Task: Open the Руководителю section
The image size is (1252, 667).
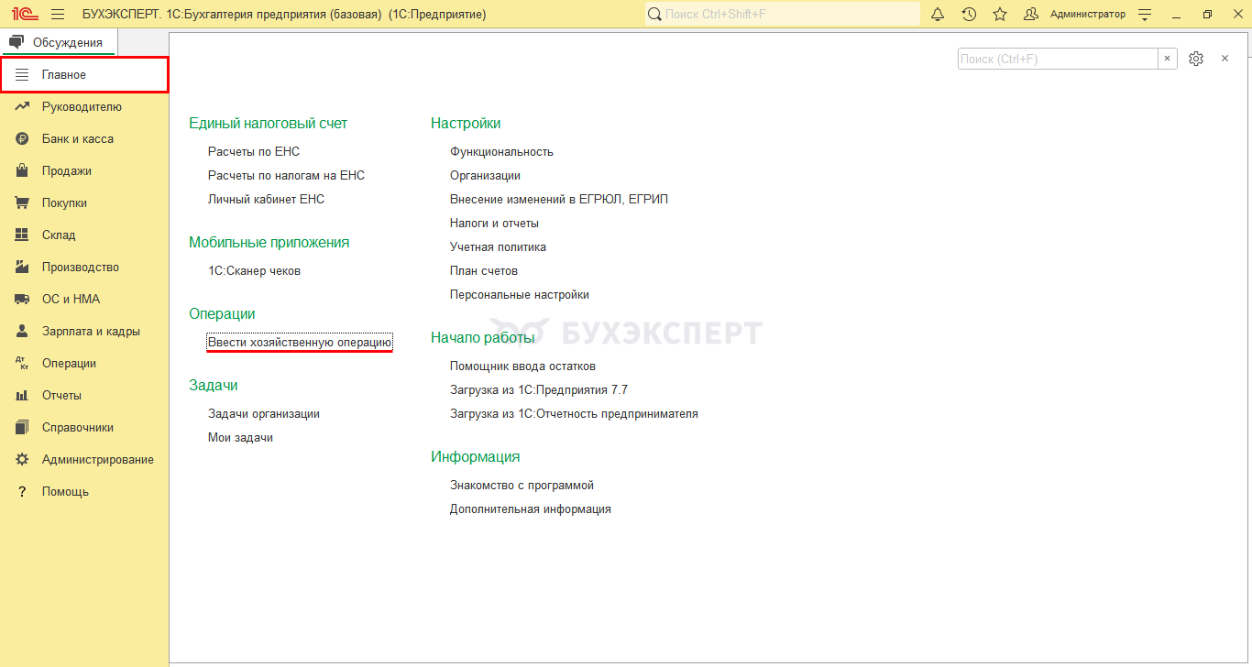Action: [x=84, y=107]
